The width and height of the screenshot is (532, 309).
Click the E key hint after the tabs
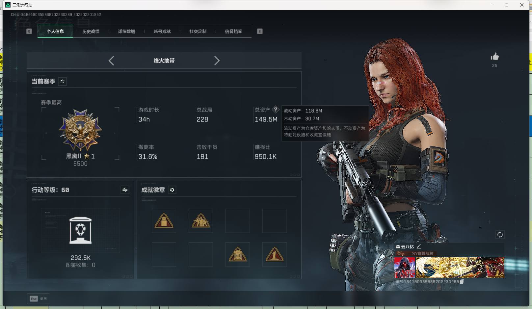(260, 31)
